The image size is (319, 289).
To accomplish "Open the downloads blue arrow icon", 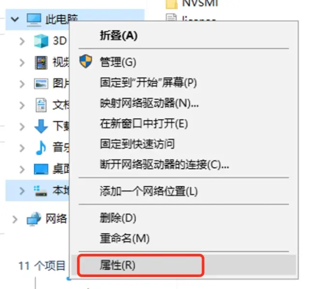I will point(41,126).
